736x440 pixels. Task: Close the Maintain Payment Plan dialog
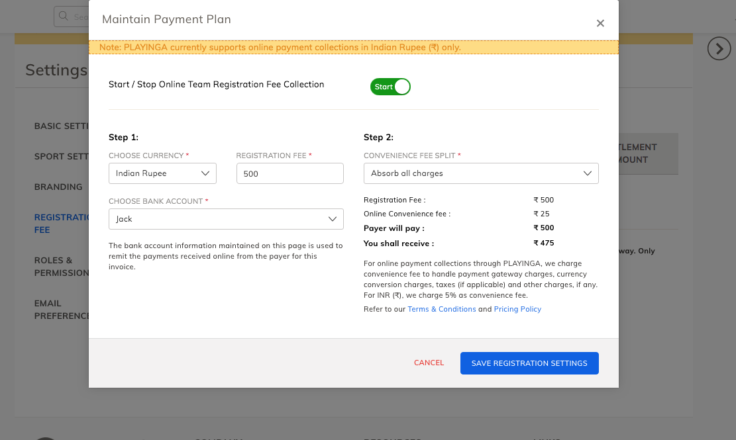[x=600, y=23]
